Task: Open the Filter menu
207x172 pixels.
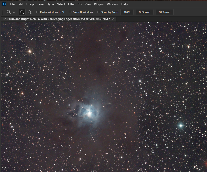Action: 71,4
